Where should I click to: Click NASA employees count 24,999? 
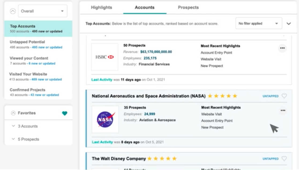149,114
